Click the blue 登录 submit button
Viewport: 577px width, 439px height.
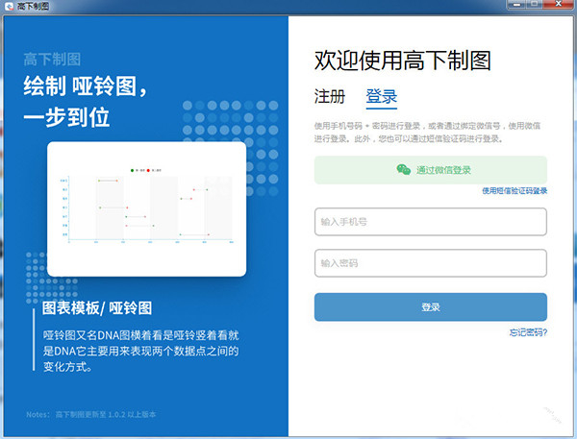[x=431, y=307]
